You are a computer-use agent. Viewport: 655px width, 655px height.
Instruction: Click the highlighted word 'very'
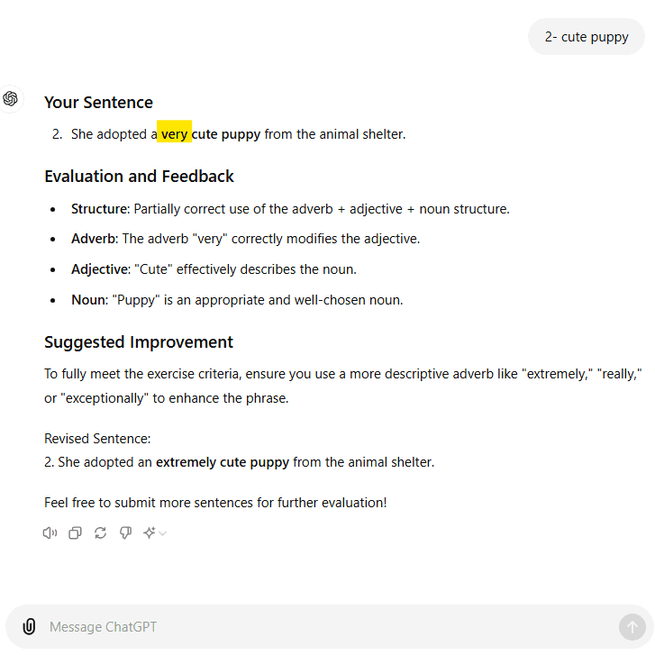174,134
